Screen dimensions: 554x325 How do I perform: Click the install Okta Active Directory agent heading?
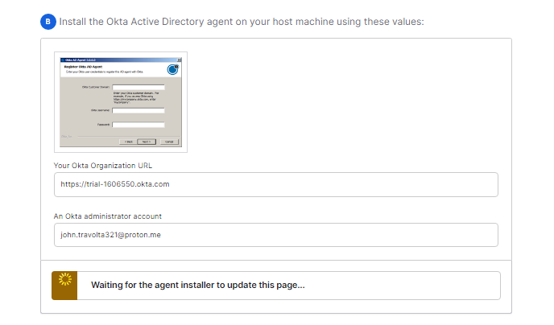[x=241, y=20]
